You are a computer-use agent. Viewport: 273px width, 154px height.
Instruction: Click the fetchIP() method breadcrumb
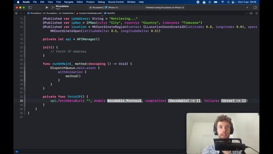[x=110, y=13]
